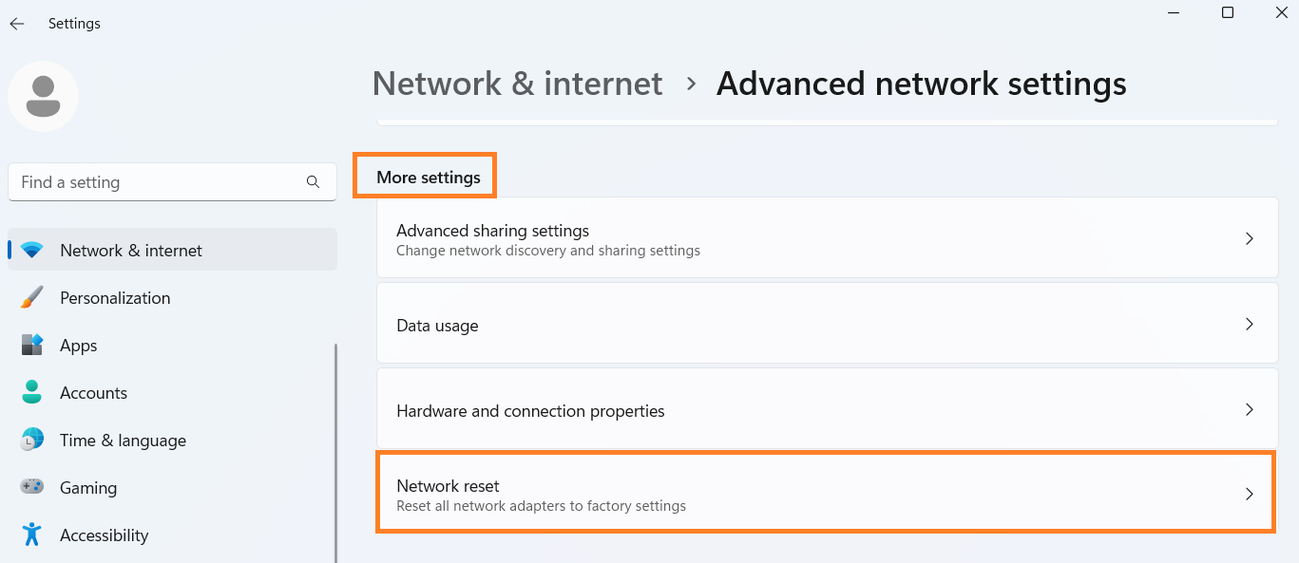Click the Find a setting search box
This screenshot has width=1299, height=563.
click(157, 182)
